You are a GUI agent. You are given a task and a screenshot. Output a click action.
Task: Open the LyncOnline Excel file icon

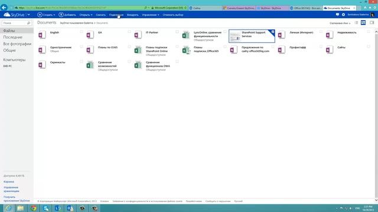pos(186,35)
